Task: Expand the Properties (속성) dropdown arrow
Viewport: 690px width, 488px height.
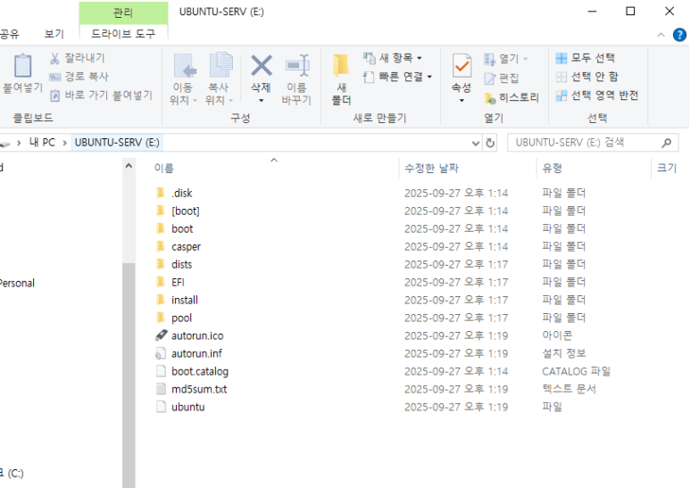Action: point(461,101)
